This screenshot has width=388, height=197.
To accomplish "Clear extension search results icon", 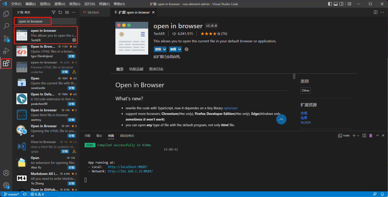I will pos(67,12).
